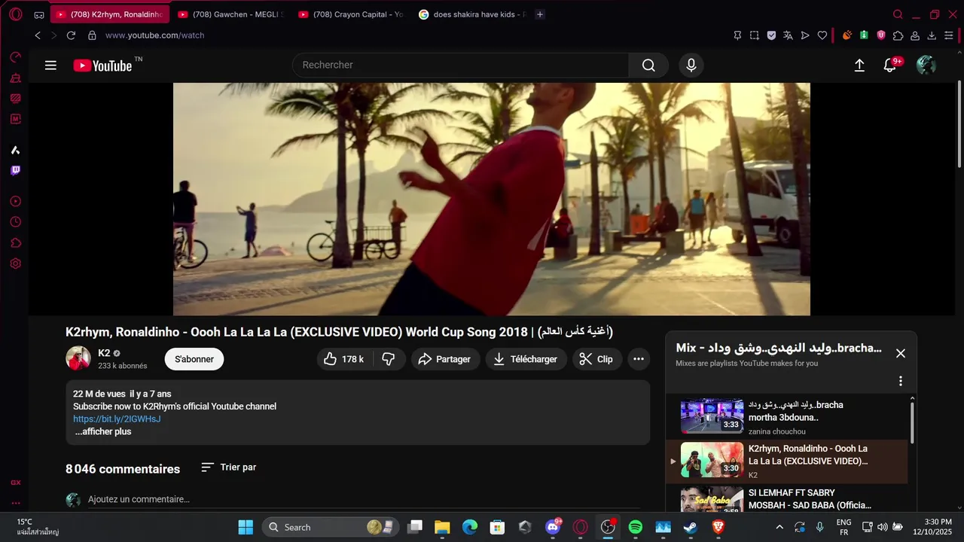The image size is (964, 542).
Task: Open the YouTube hamburger guide menu
Action: coord(50,65)
